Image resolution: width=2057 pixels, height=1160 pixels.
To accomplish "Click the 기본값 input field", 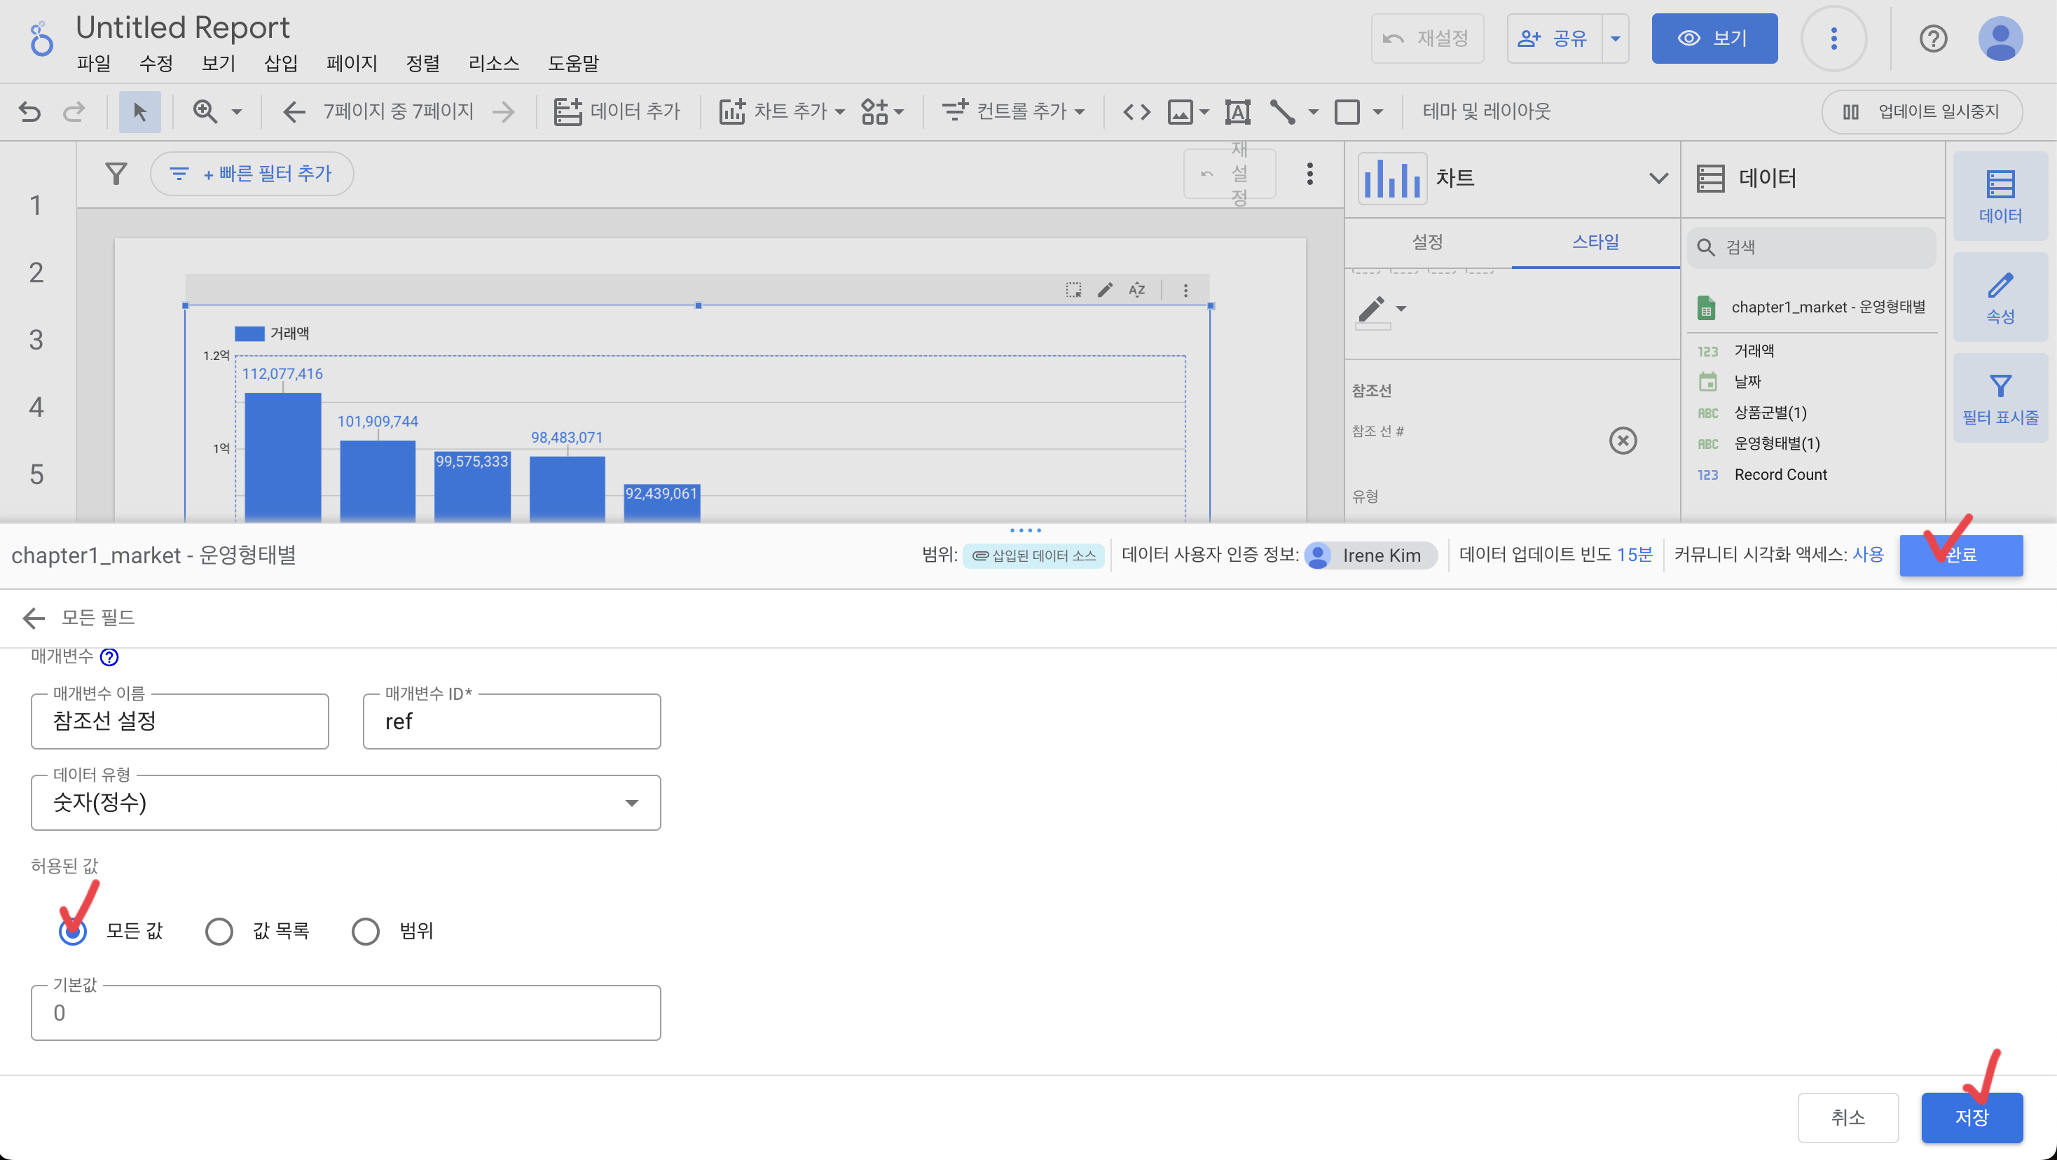I will pos(345,1012).
